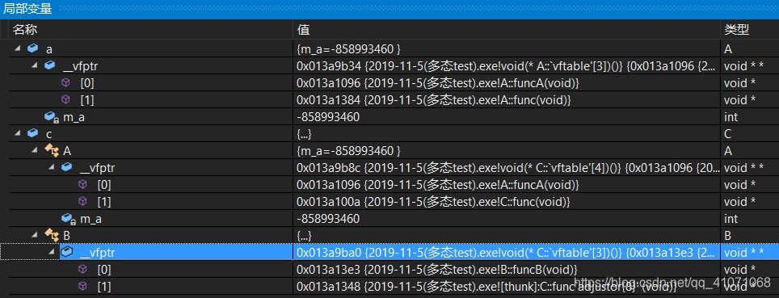Viewport: 779px width, 298px height.
Task: Click the purple icon of [1] row C::func(void)
Action: pos(82,201)
